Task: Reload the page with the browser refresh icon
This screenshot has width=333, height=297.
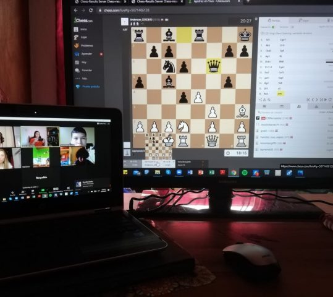Action: [91, 10]
